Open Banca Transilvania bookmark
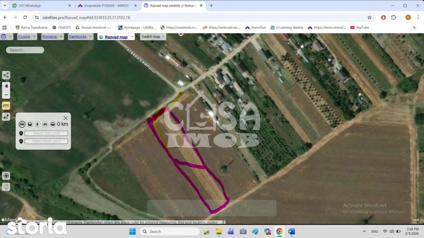 tap(32, 28)
